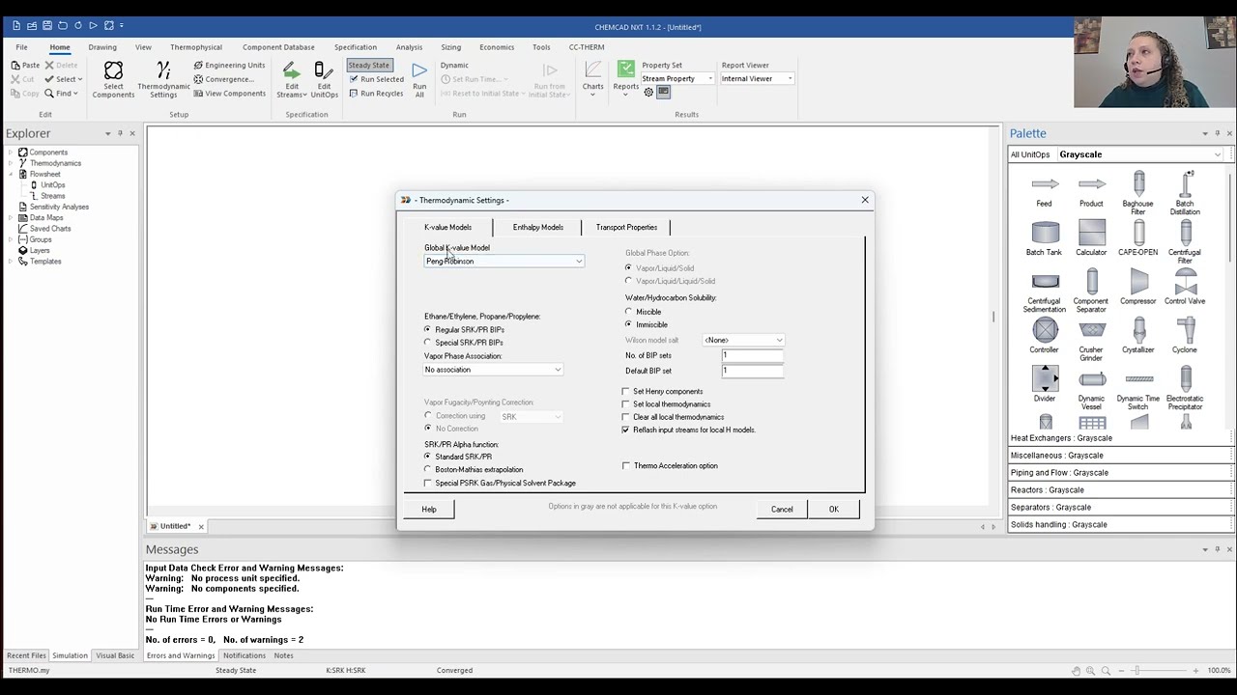Pick Crystallizer unit in Palette

[1138, 336]
